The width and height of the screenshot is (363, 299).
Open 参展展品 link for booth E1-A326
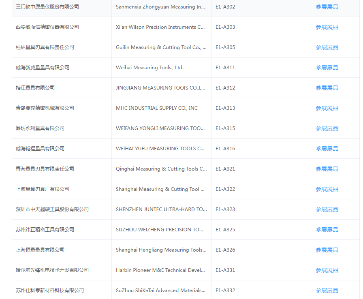[327, 250]
